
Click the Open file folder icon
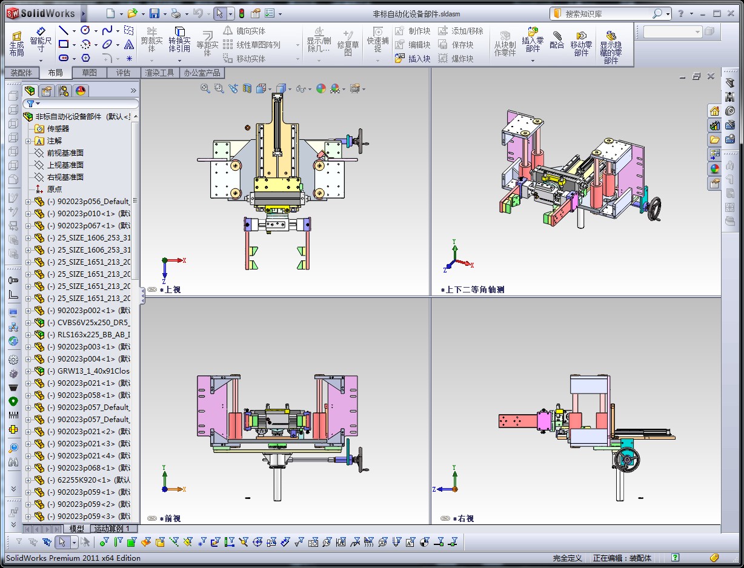pos(131,13)
